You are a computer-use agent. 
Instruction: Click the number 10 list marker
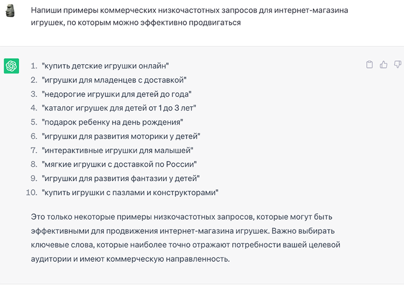tap(31, 192)
